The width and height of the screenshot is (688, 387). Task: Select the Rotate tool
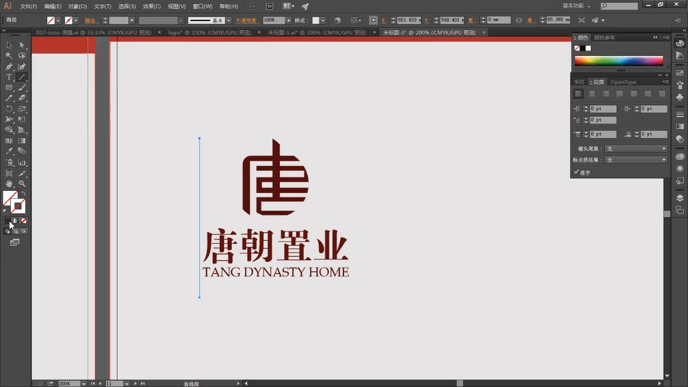tap(9, 109)
